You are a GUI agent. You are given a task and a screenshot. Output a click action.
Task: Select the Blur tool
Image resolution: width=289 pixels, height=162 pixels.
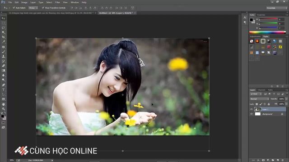coord(3,75)
